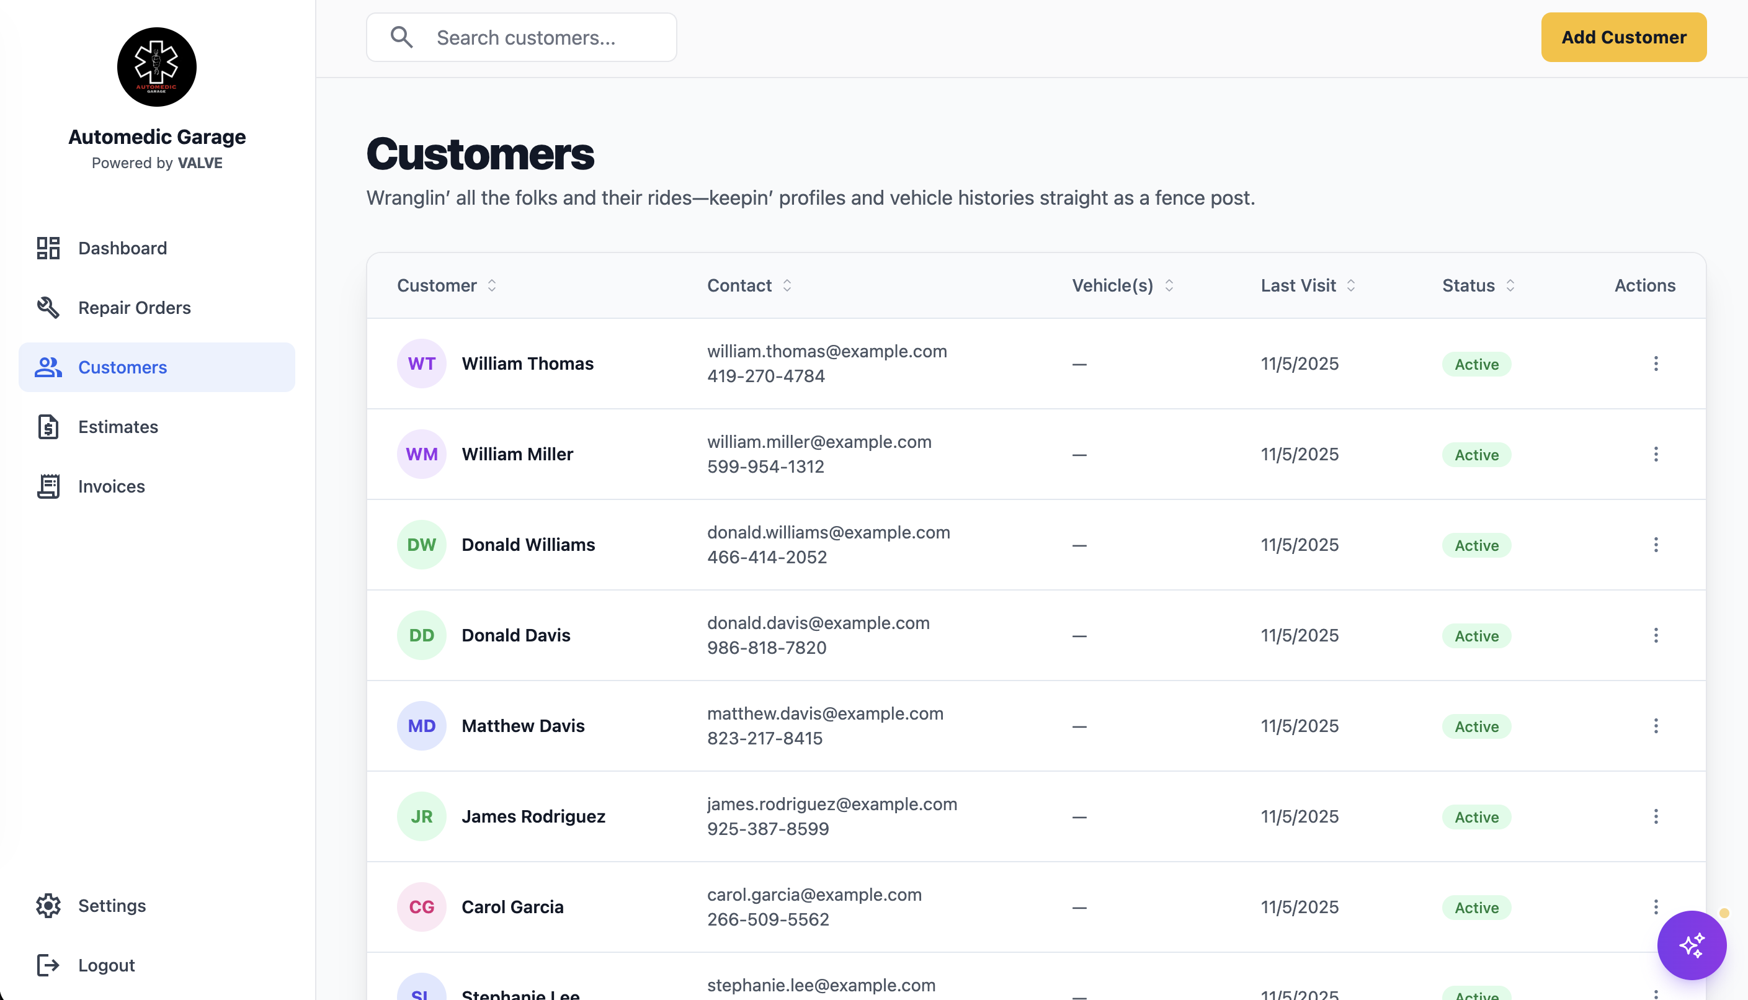Open the three-dot menu for Carol Garcia
The image size is (1748, 1000).
[x=1656, y=906]
